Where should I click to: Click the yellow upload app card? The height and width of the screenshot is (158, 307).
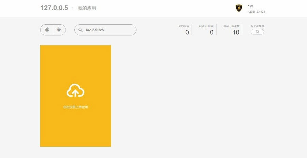(x=76, y=96)
